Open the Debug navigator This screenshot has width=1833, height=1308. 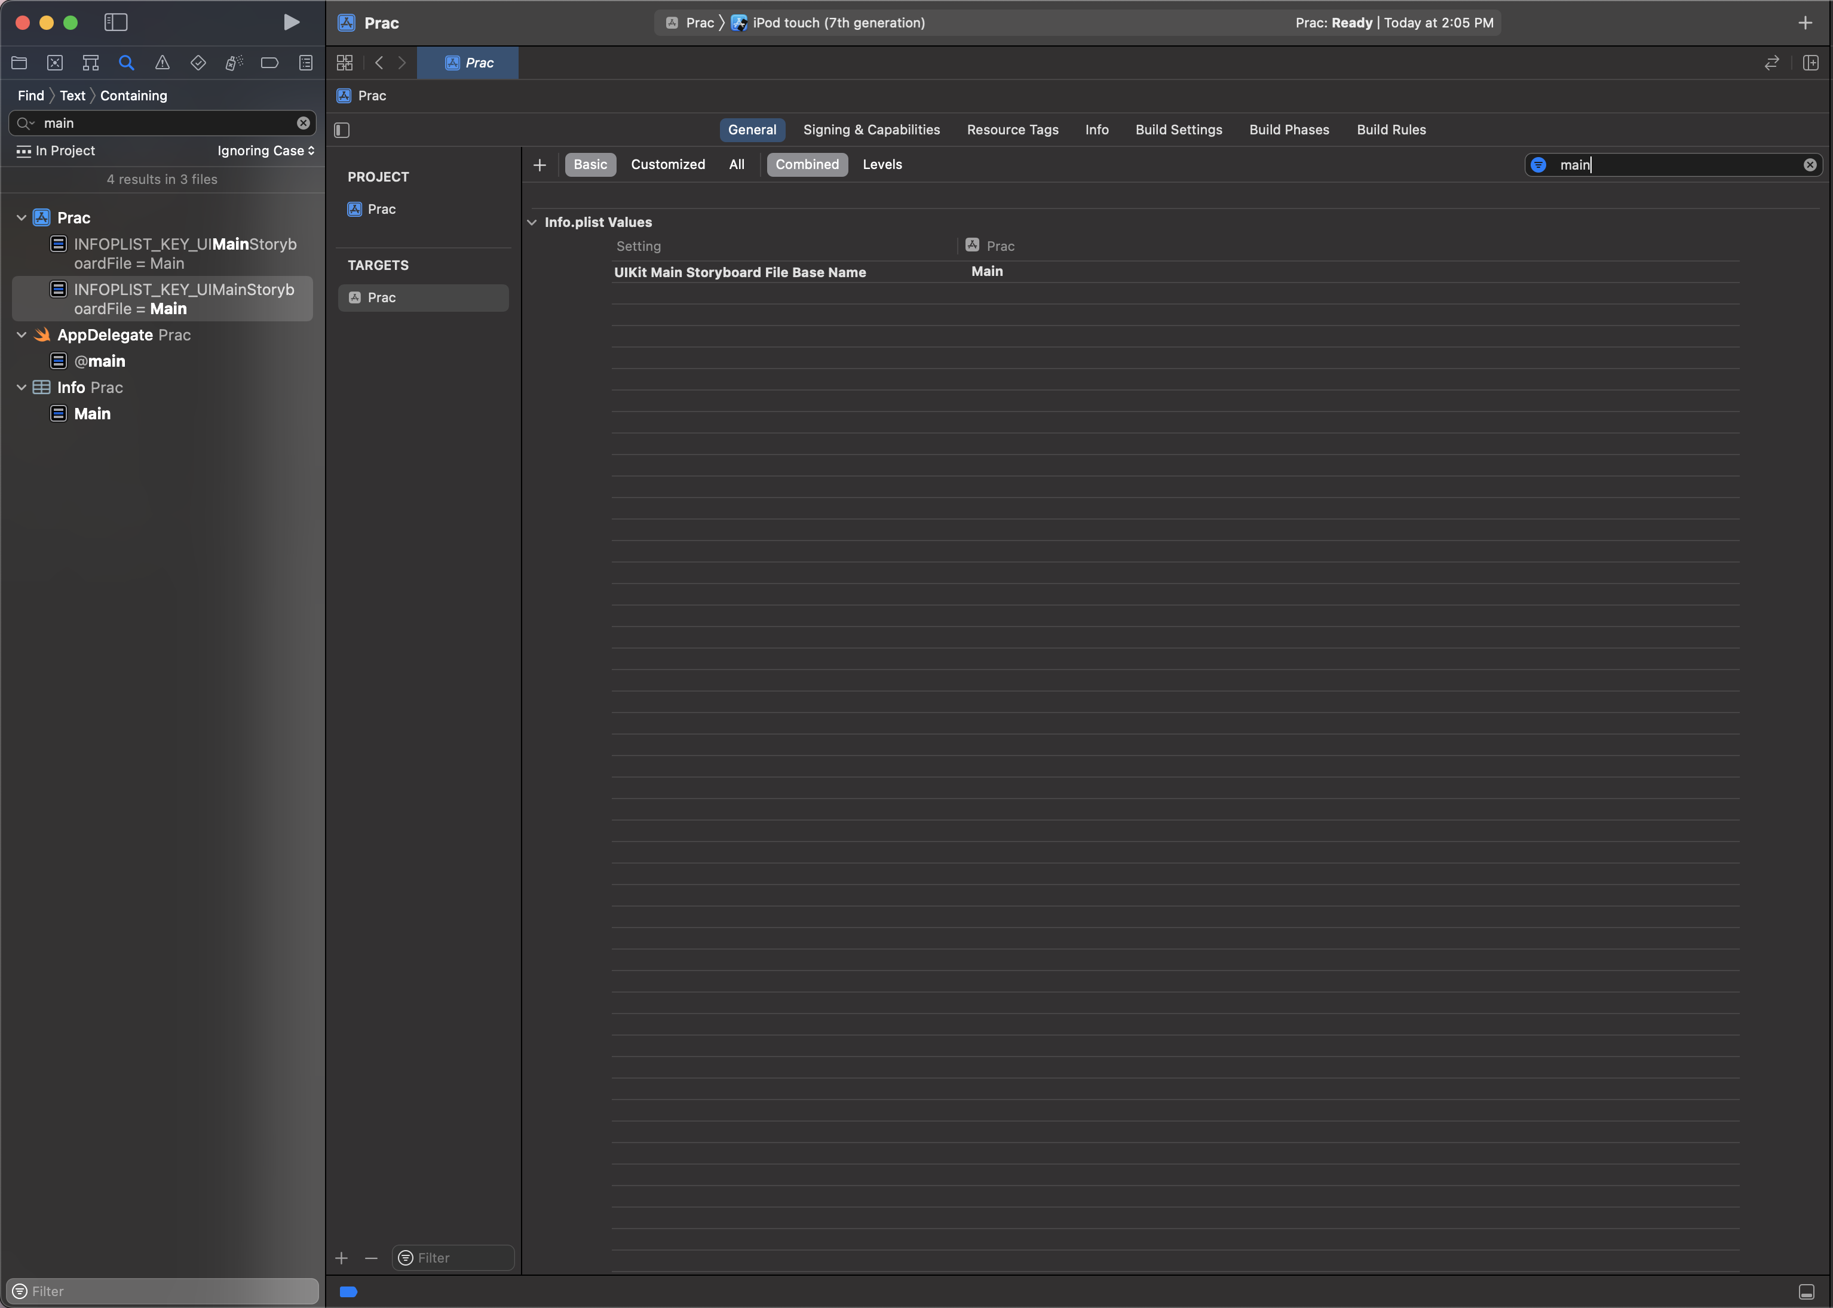point(234,63)
